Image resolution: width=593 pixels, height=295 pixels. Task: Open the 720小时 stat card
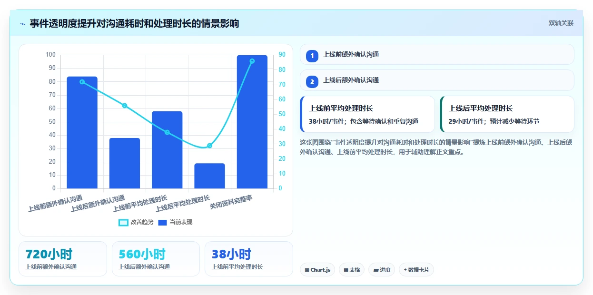click(63, 259)
